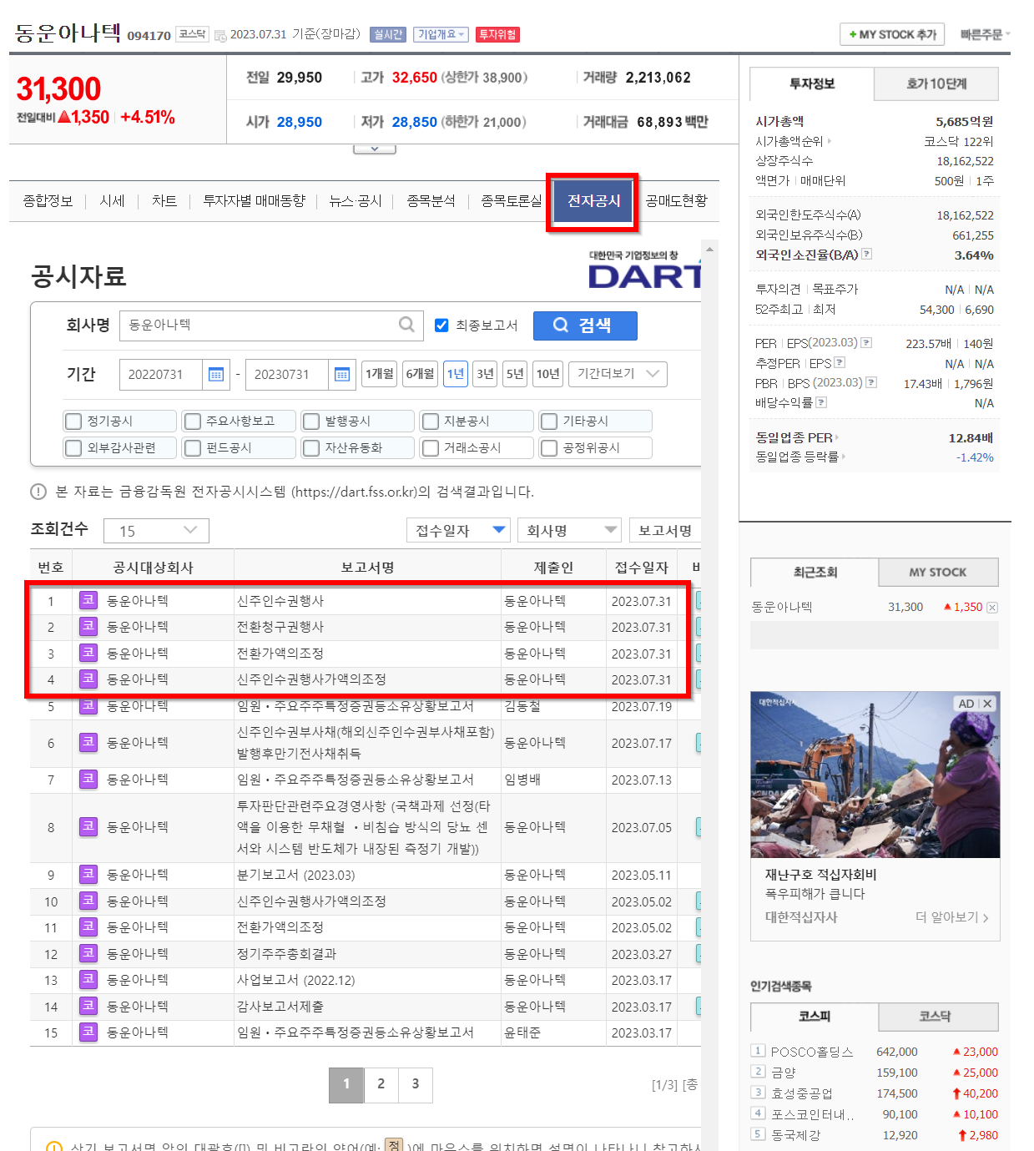Open the 투자자별 매매동향 tab
The height and width of the screenshot is (1151, 1034).
pyautogui.click(x=254, y=200)
